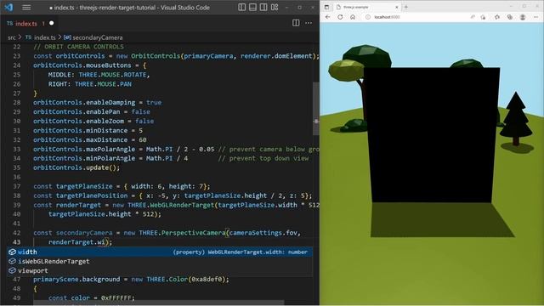Toggle primary side bar layout icon
The width and height of the screenshot is (544, 306).
coord(242,8)
